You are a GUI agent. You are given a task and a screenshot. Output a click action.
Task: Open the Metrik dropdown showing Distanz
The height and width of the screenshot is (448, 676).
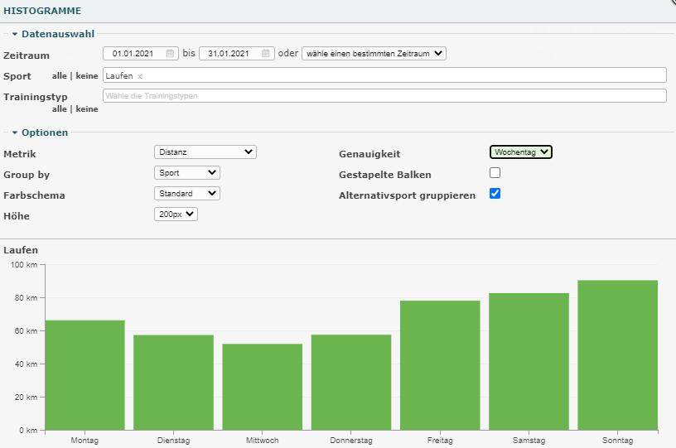click(205, 152)
